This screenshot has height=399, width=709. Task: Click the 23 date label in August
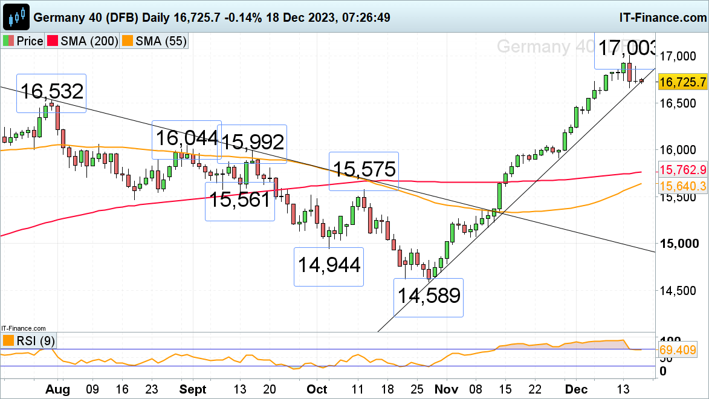pos(152,389)
